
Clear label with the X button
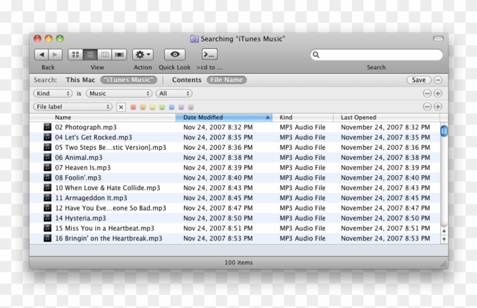tap(121, 107)
